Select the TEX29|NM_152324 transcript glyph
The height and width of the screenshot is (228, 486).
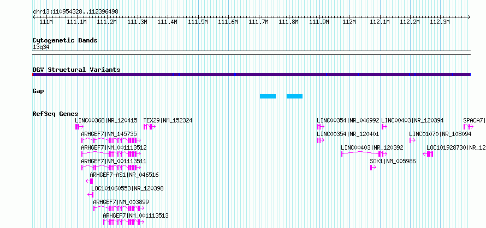tap(150, 127)
